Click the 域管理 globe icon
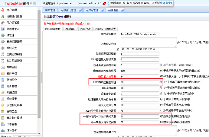This screenshot has height=137, width=209. (3, 35)
